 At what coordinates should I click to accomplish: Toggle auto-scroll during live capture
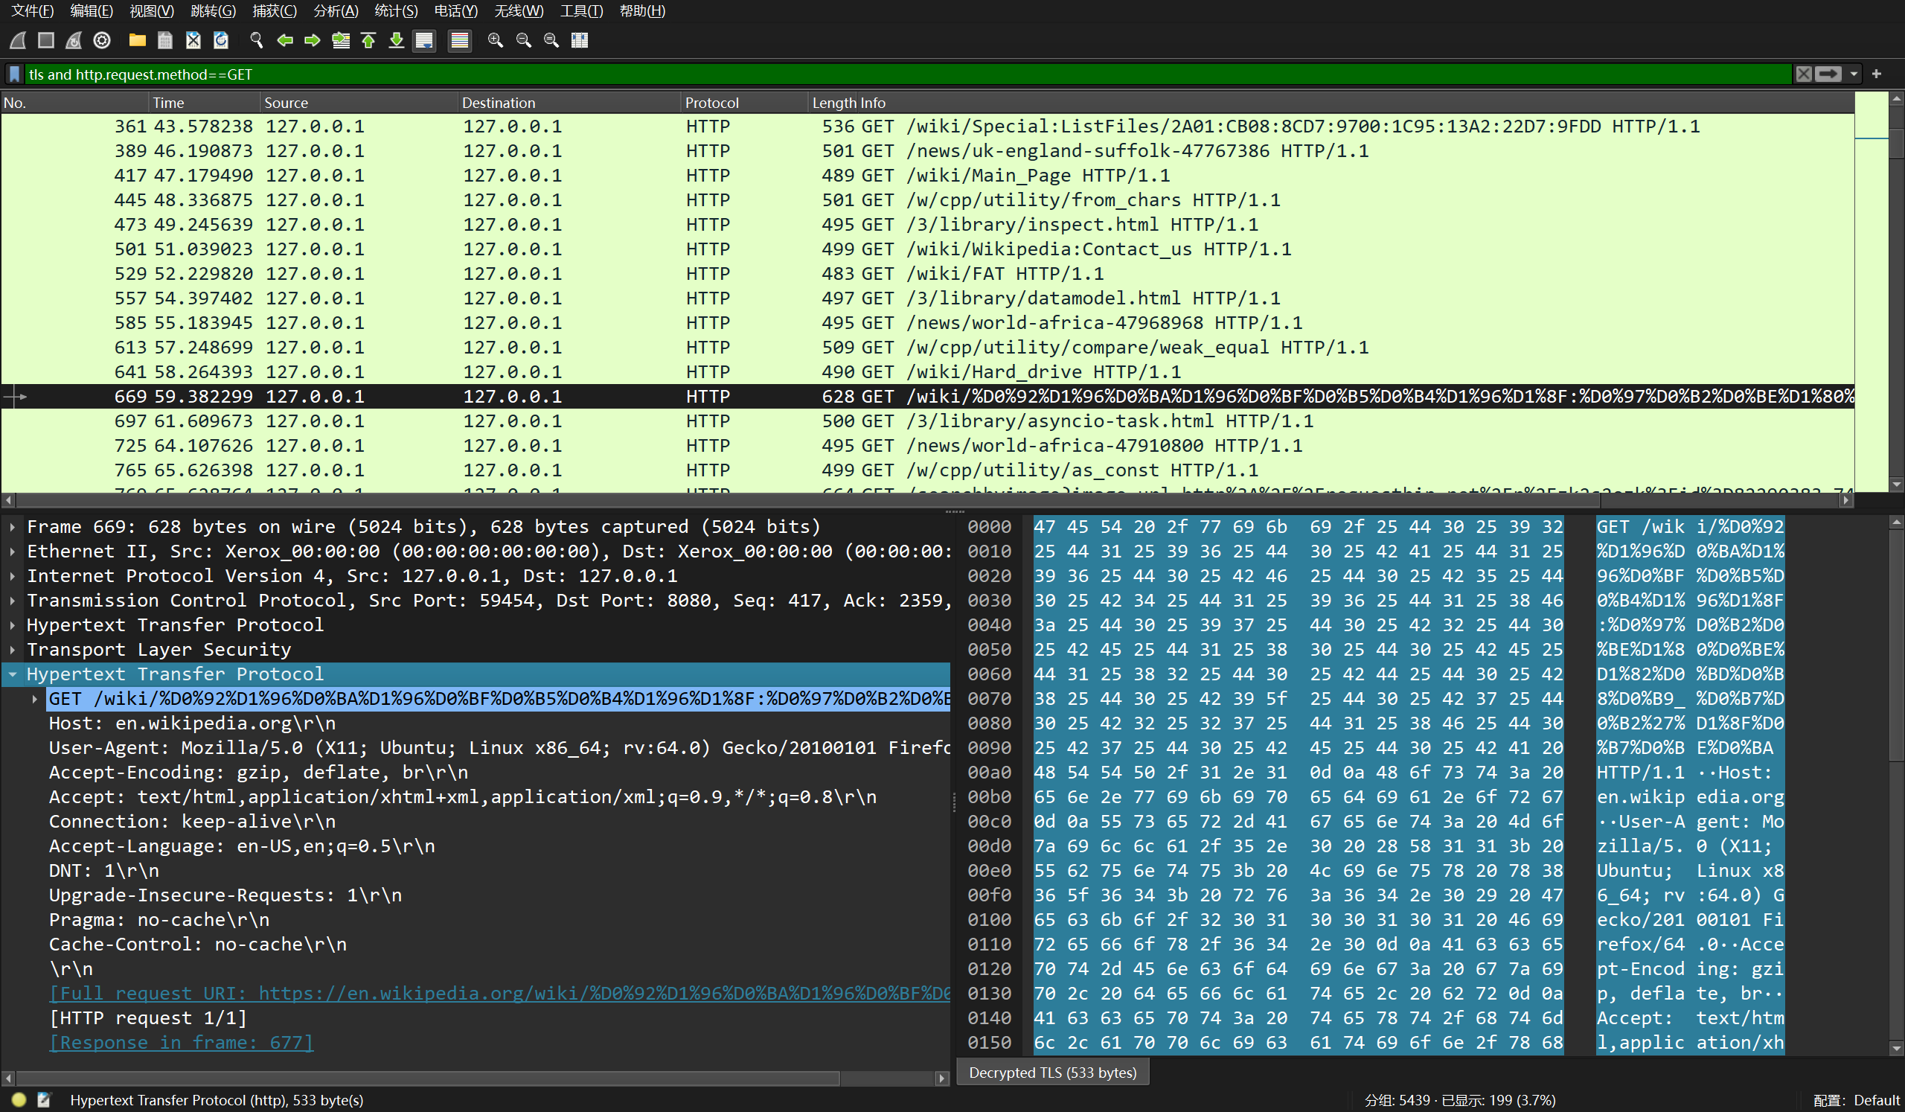click(x=425, y=40)
